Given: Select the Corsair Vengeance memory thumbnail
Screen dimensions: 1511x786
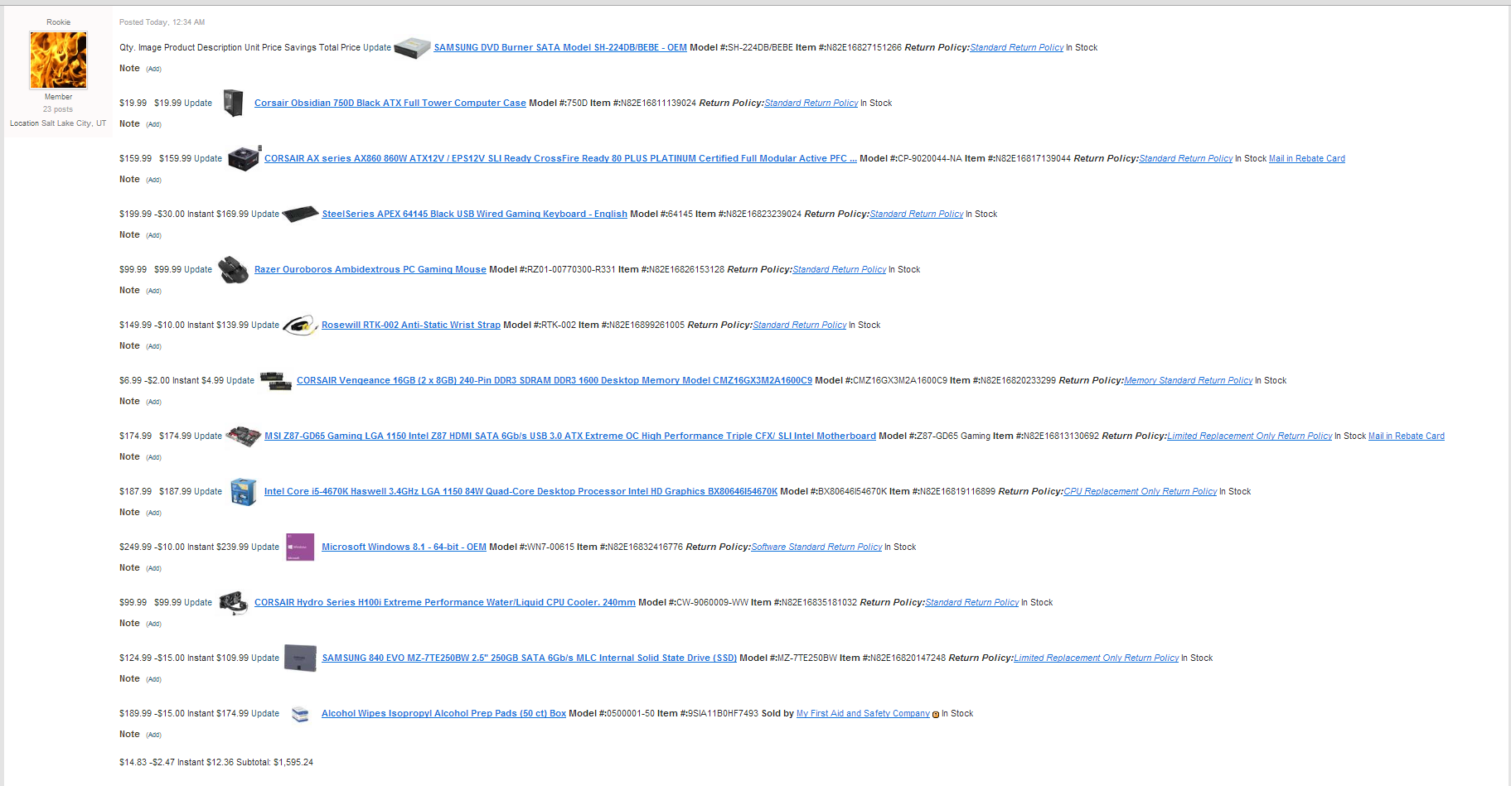Looking at the screenshot, I should coord(276,380).
